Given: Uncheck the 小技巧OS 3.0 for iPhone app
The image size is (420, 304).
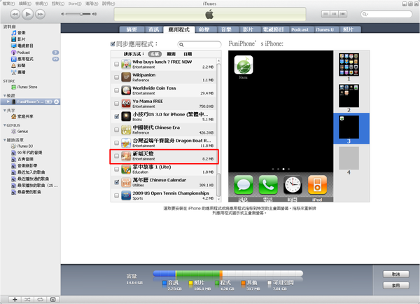Looking at the screenshot, I should [x=116, y=116].
